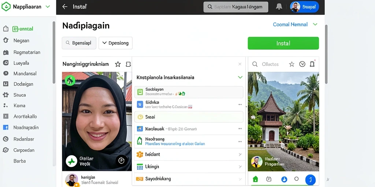Click the Situca gear icon

6,95
